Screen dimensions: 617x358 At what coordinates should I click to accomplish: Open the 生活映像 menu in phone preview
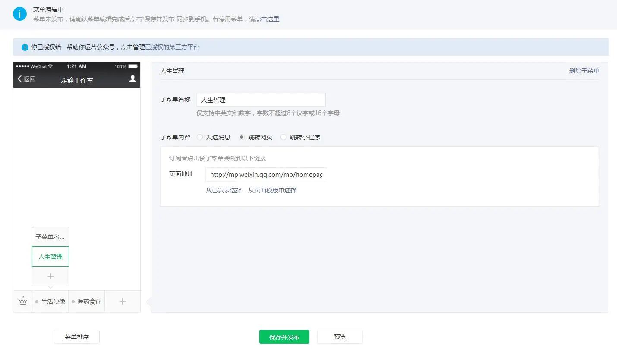click(50, 301)
